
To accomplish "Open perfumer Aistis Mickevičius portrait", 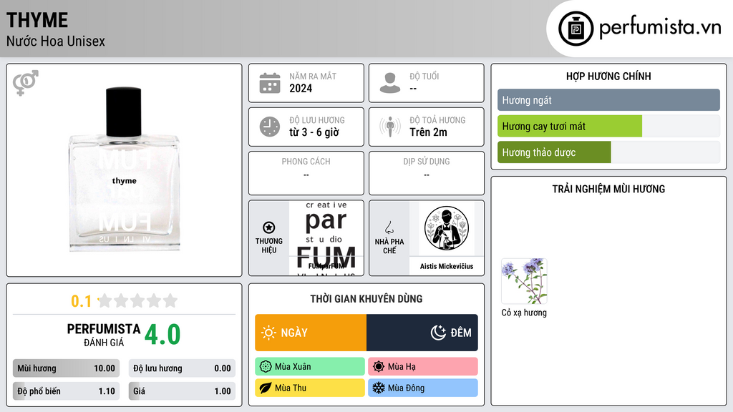I will tap(447, 228).
